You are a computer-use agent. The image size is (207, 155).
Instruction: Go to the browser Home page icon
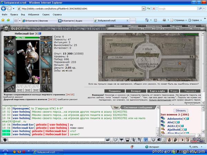(x=147, y=20)
